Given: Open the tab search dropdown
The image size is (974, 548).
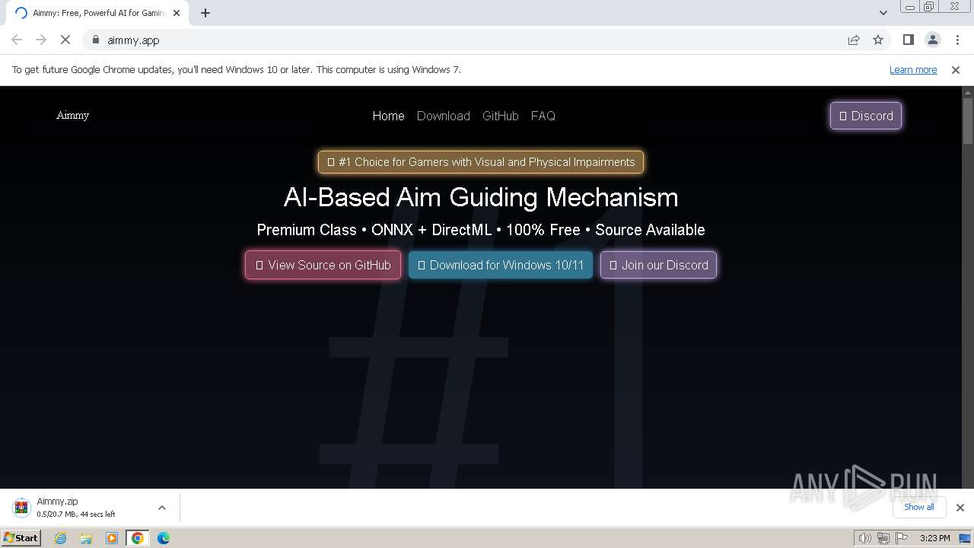Looking at the screenshot, I should [883, 13].
